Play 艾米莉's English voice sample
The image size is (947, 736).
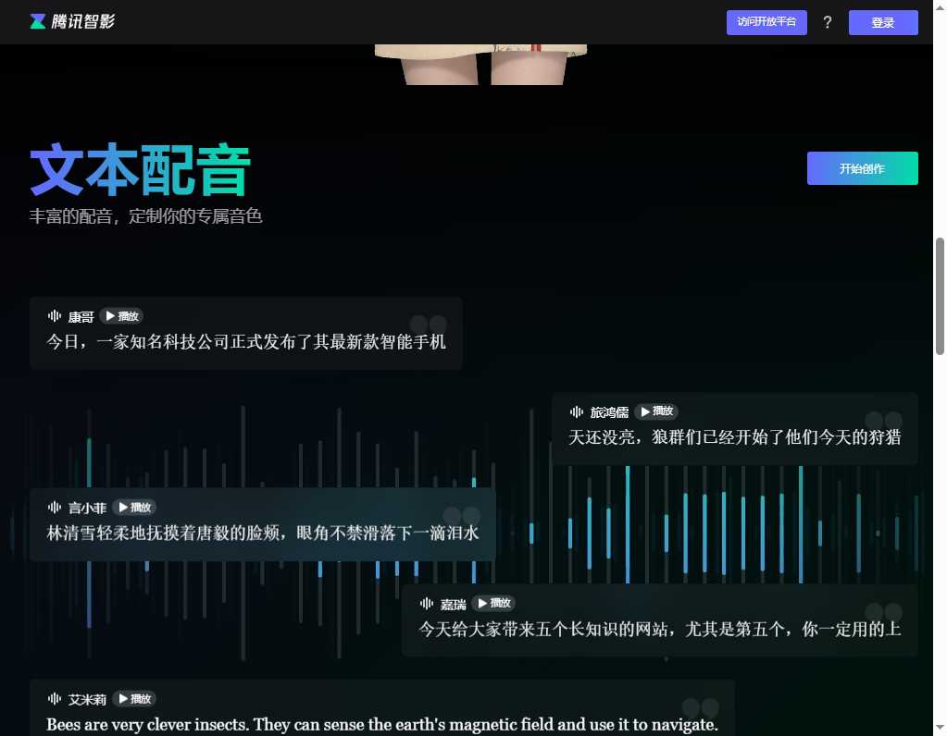[x=135, y=699]
